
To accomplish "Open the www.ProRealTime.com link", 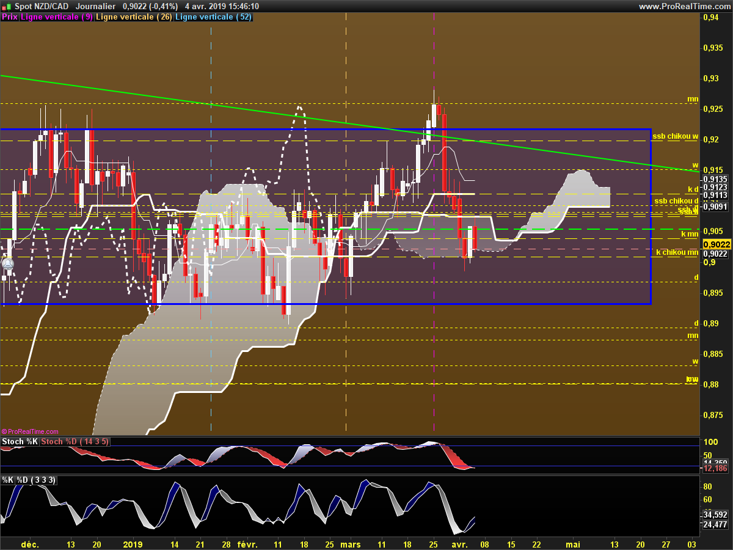I will point(685,6).
